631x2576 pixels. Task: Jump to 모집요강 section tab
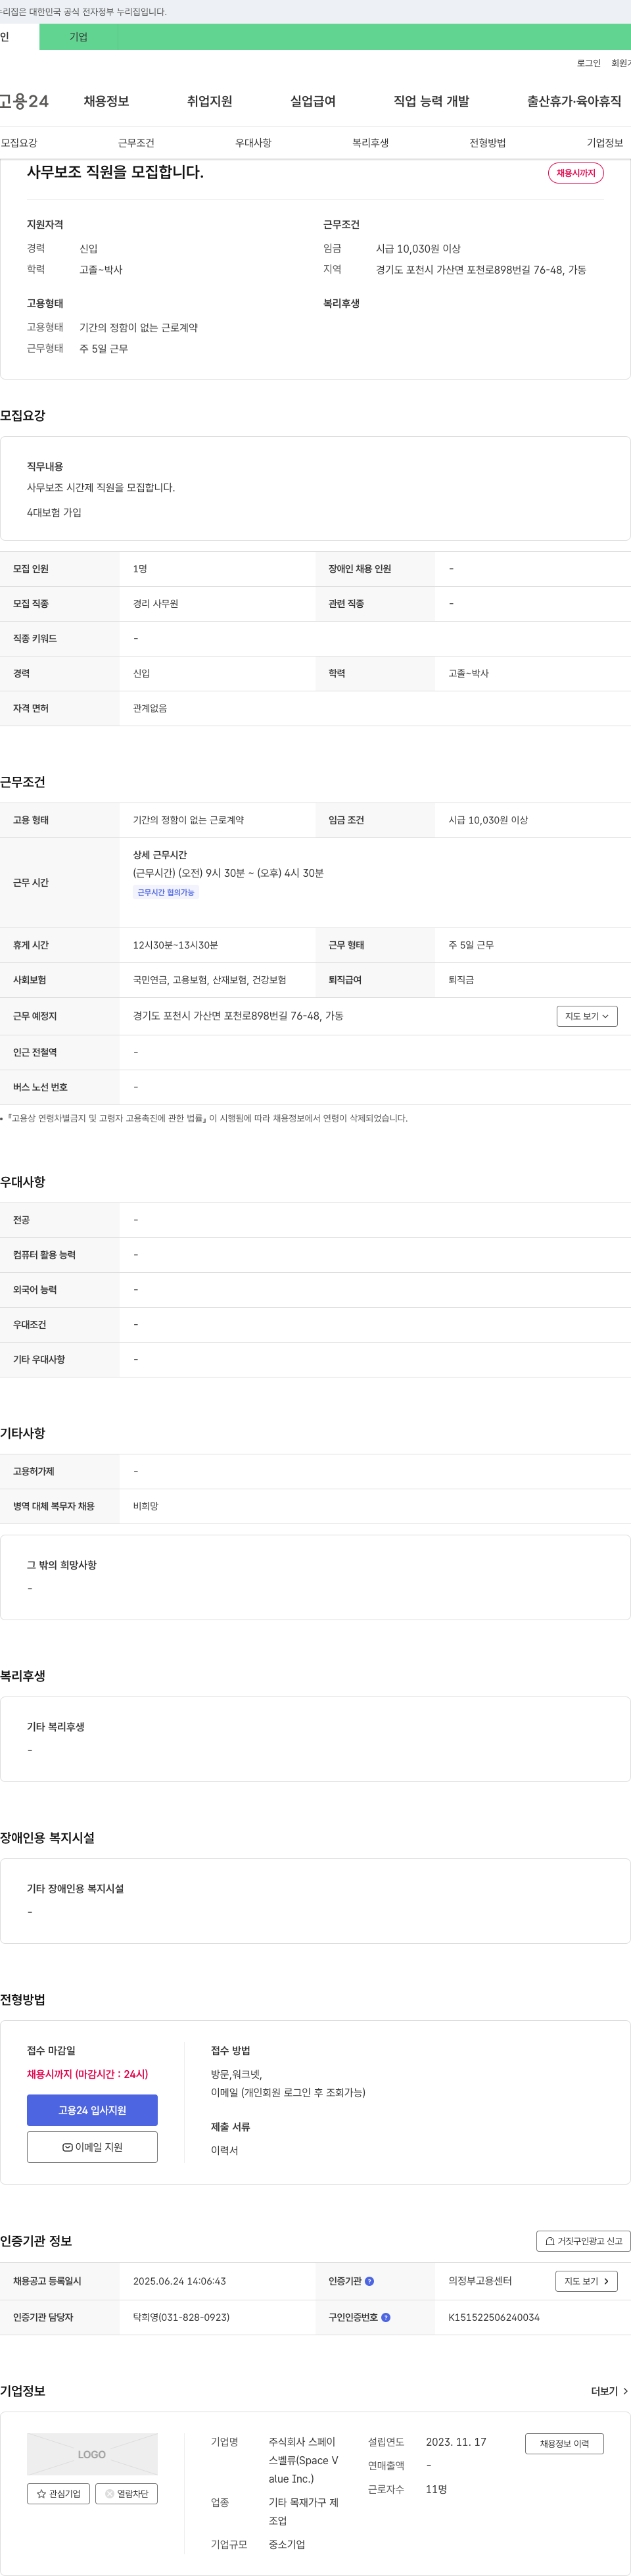click(19, 143)
